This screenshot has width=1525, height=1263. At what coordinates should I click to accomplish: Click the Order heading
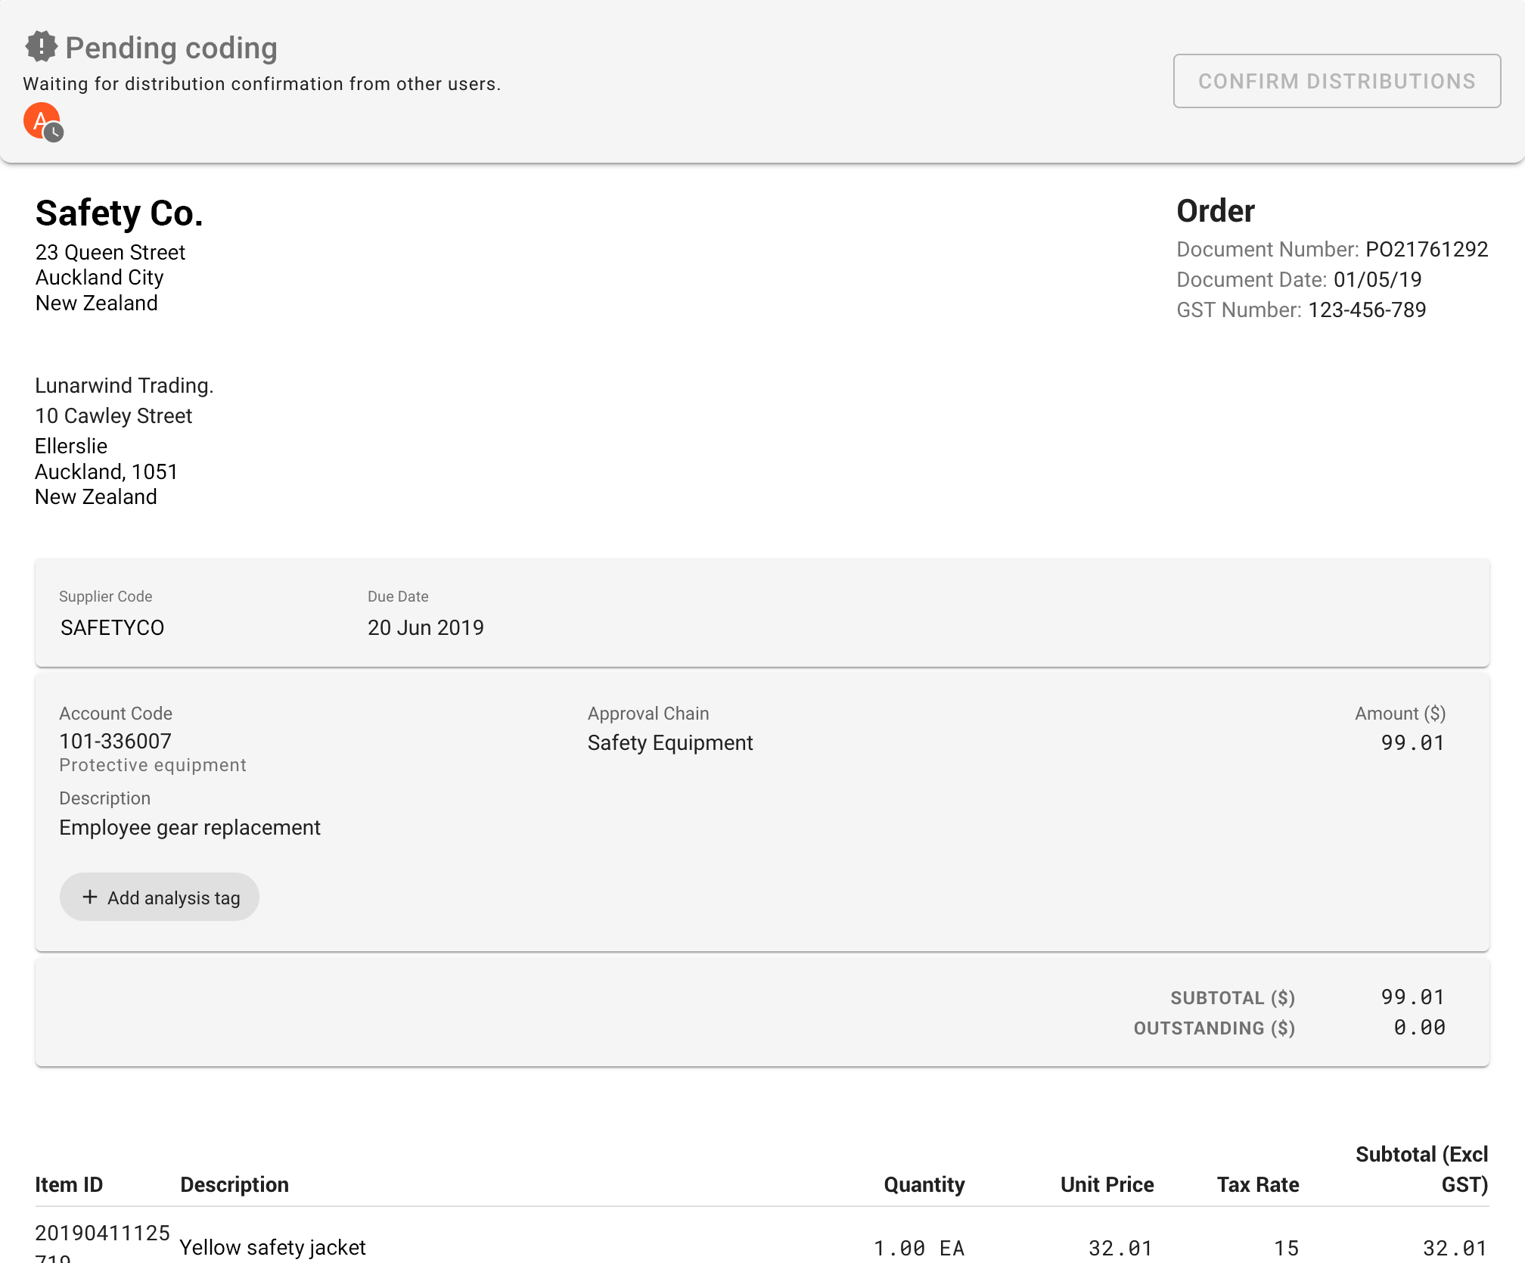(1216, 211)
